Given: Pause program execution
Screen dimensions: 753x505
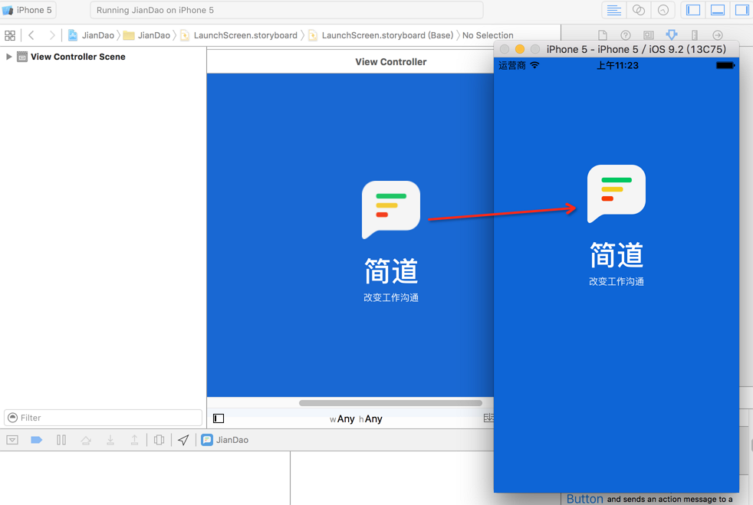Looking at the screenshot, I should [x=61, y=440].
